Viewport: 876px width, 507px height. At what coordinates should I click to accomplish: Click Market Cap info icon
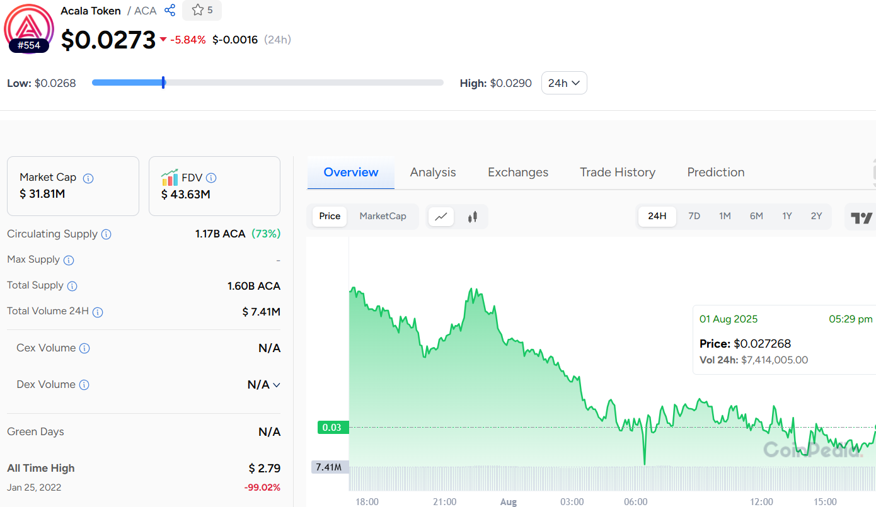pos(88,178)
